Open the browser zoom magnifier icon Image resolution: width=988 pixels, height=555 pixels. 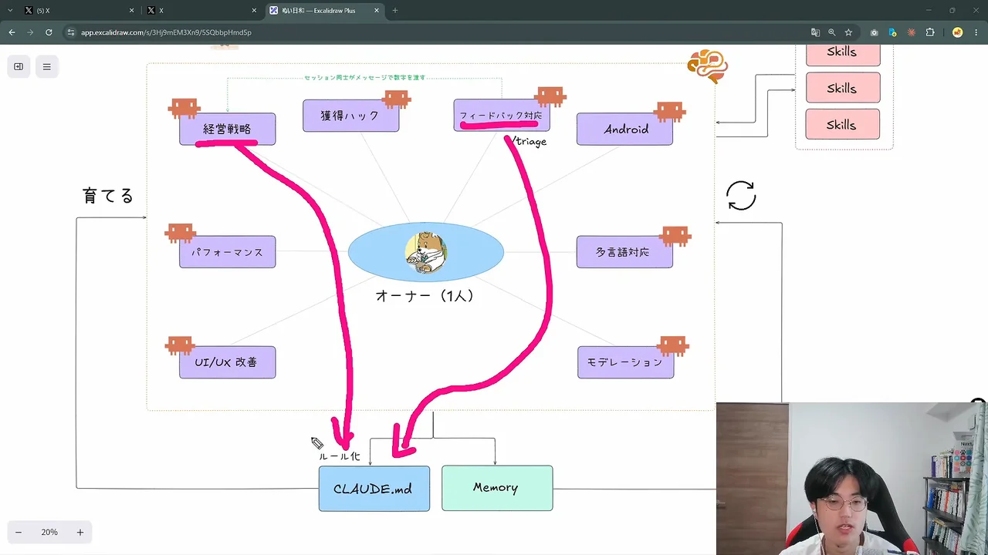tap(831, 32)
